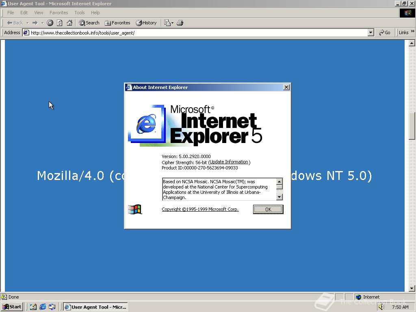Open the Edit menu

(24, 13)
